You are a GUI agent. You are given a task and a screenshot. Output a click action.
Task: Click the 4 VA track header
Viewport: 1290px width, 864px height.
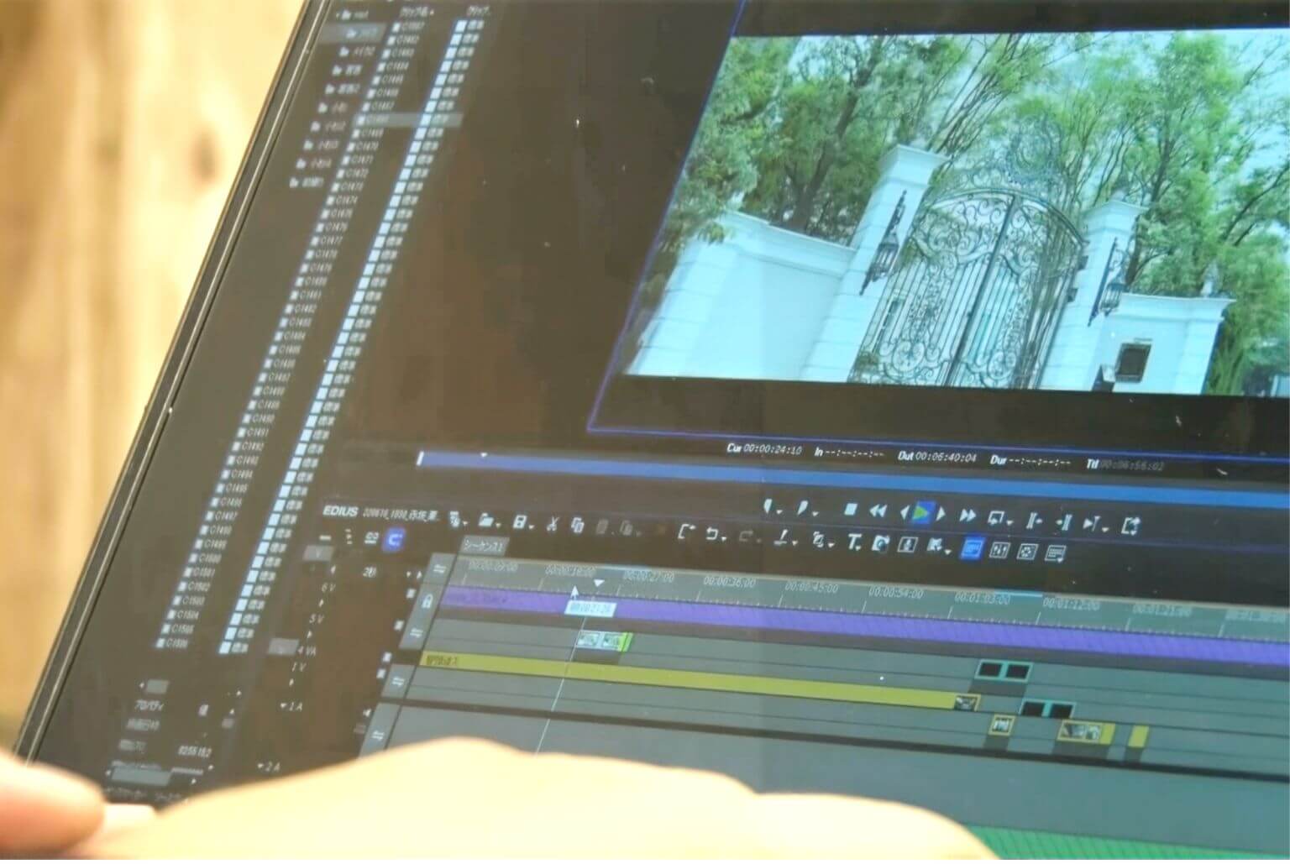click(308, 649)
